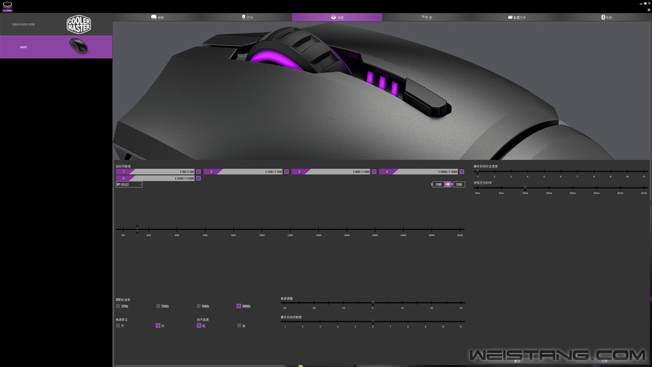Select the 性能 (Performance) tab
This screenshot has height=367, width=652.
pyautogui.click(x=337, y=17)
